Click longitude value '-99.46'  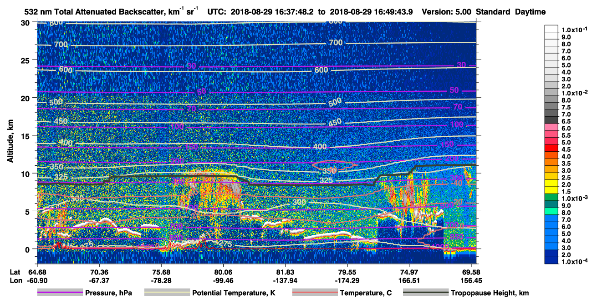pyautogui.click(x=223, y=280)
